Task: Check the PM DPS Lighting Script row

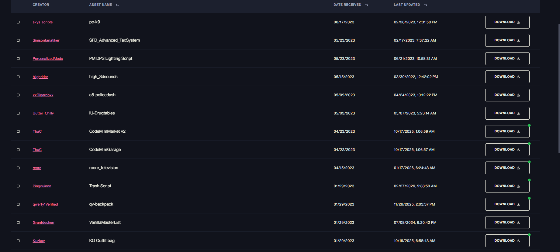Action: point(18,59)
